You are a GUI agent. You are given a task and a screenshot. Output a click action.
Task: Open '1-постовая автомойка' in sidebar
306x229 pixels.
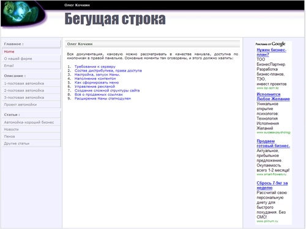(31, 84)
